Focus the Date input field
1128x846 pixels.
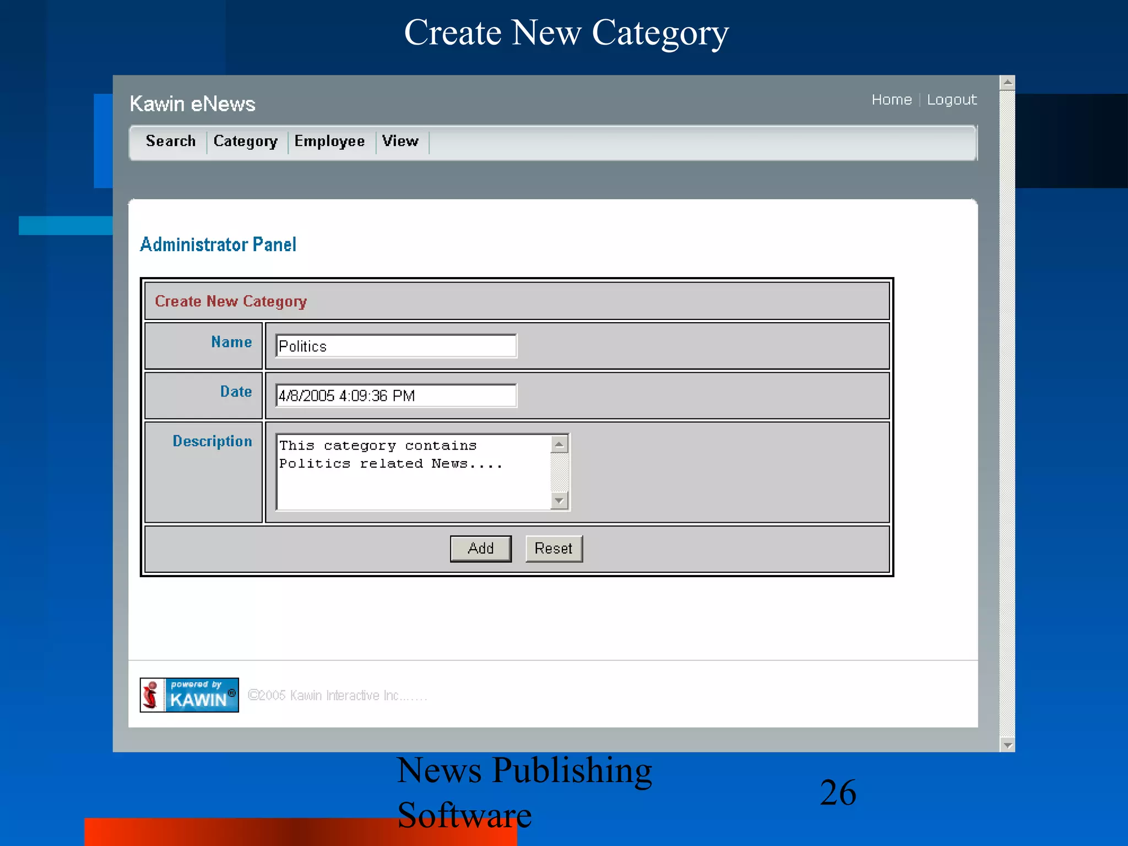pyautogui.click(x=396, y=395)
